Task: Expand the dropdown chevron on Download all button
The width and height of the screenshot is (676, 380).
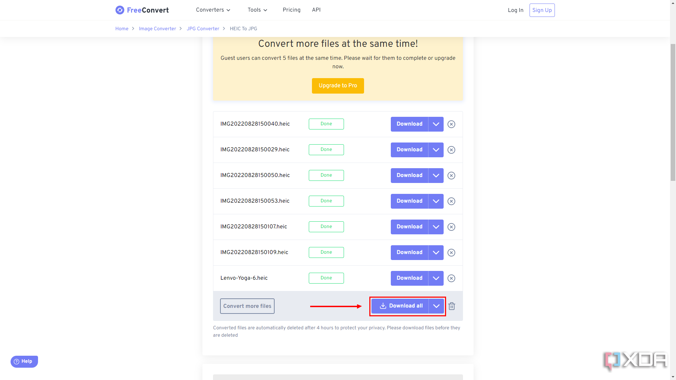Action: tap(436, 306)
